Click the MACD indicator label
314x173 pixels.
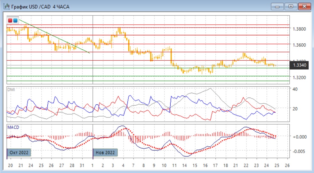(x=13, y=127)
